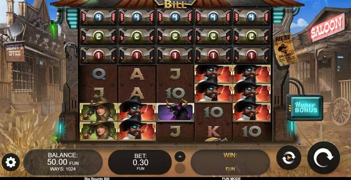Click the Sheriff's Office sign
The image size is (351, 180).
14,51
